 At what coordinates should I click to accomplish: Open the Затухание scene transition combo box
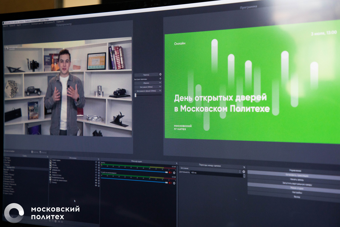point(210,169)
